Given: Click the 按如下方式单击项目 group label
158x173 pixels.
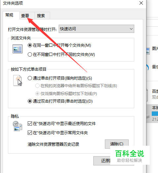Looking at the screenshot, I should [x=28, y=69].
